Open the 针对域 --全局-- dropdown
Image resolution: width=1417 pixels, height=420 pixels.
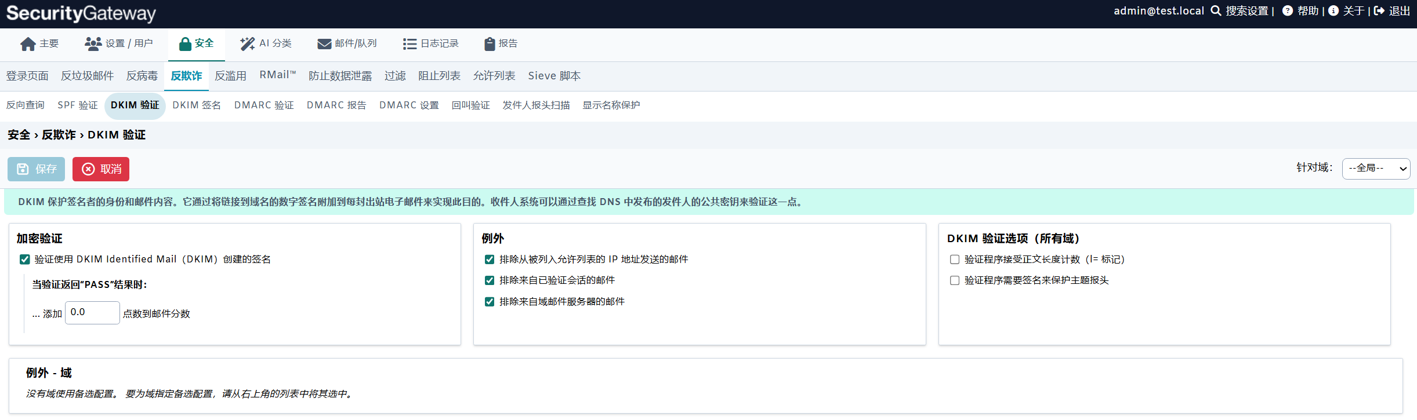(1376, 169)
